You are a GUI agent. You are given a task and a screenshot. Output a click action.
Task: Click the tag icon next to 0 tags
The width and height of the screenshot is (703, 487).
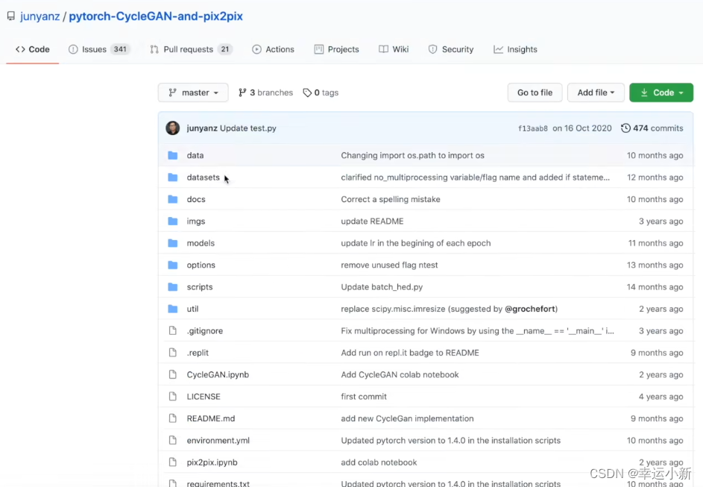pos(307,92)
